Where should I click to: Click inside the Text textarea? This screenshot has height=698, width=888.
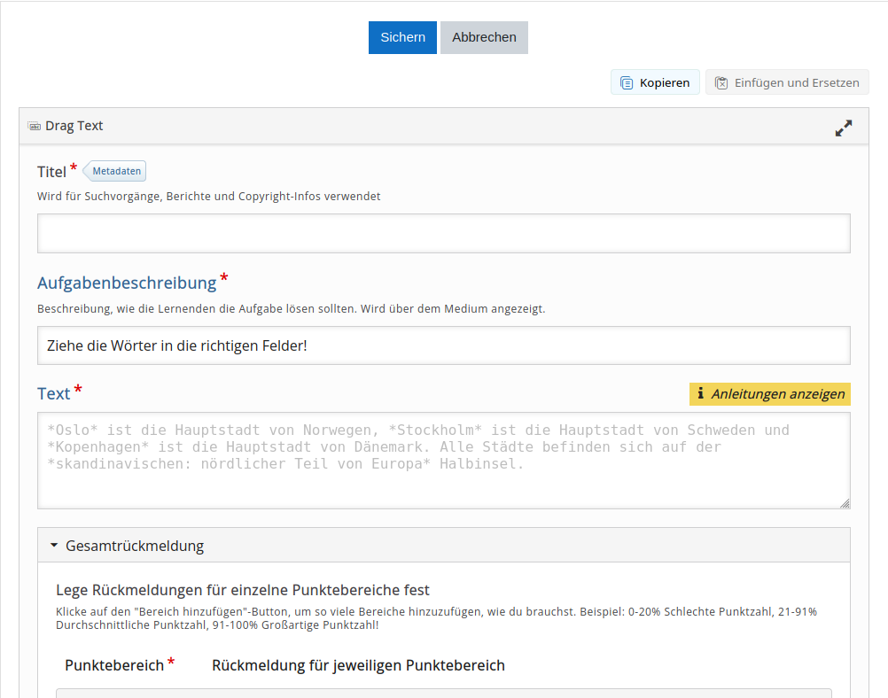point(444,461)
